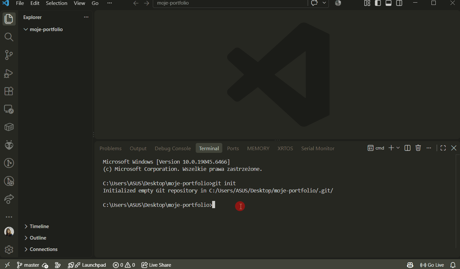The height and width of the screenshot is (269, 460).
Task: Open Customize Layout in the title bar
Action: [x=367, y=3]
